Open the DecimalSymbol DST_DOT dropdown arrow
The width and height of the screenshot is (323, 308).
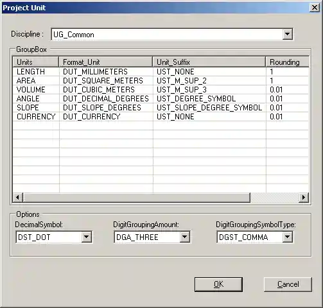87,237
